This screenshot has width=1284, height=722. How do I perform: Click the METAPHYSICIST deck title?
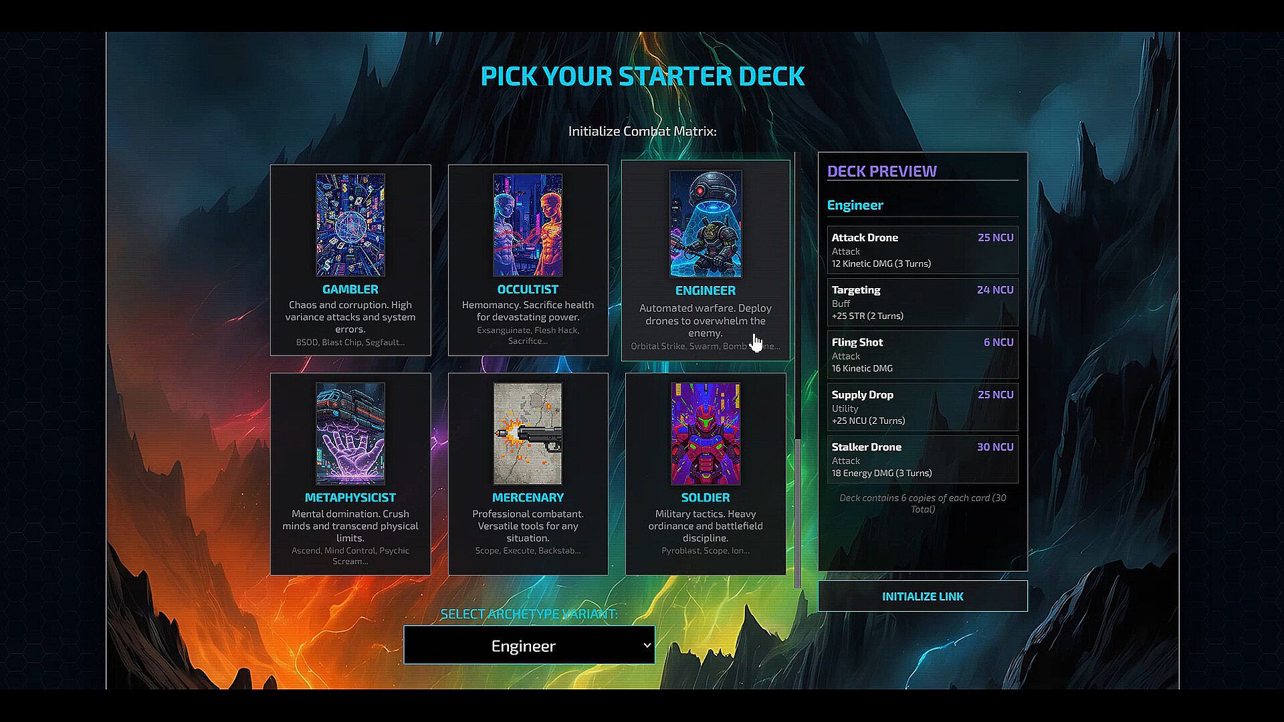(x=350, y=497)
